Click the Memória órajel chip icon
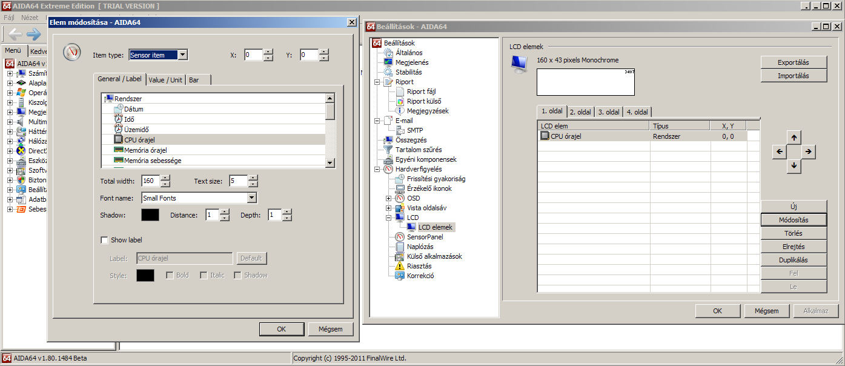The image size is (845, 366). coord(119,150)
